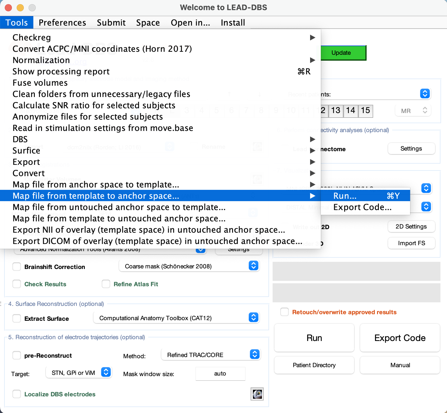Open the Surfice submenu entry
Screen dimensions: 447x413
[160, 151]
